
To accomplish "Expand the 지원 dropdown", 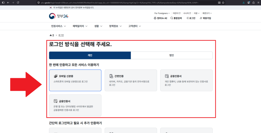I will coord(197,13).
